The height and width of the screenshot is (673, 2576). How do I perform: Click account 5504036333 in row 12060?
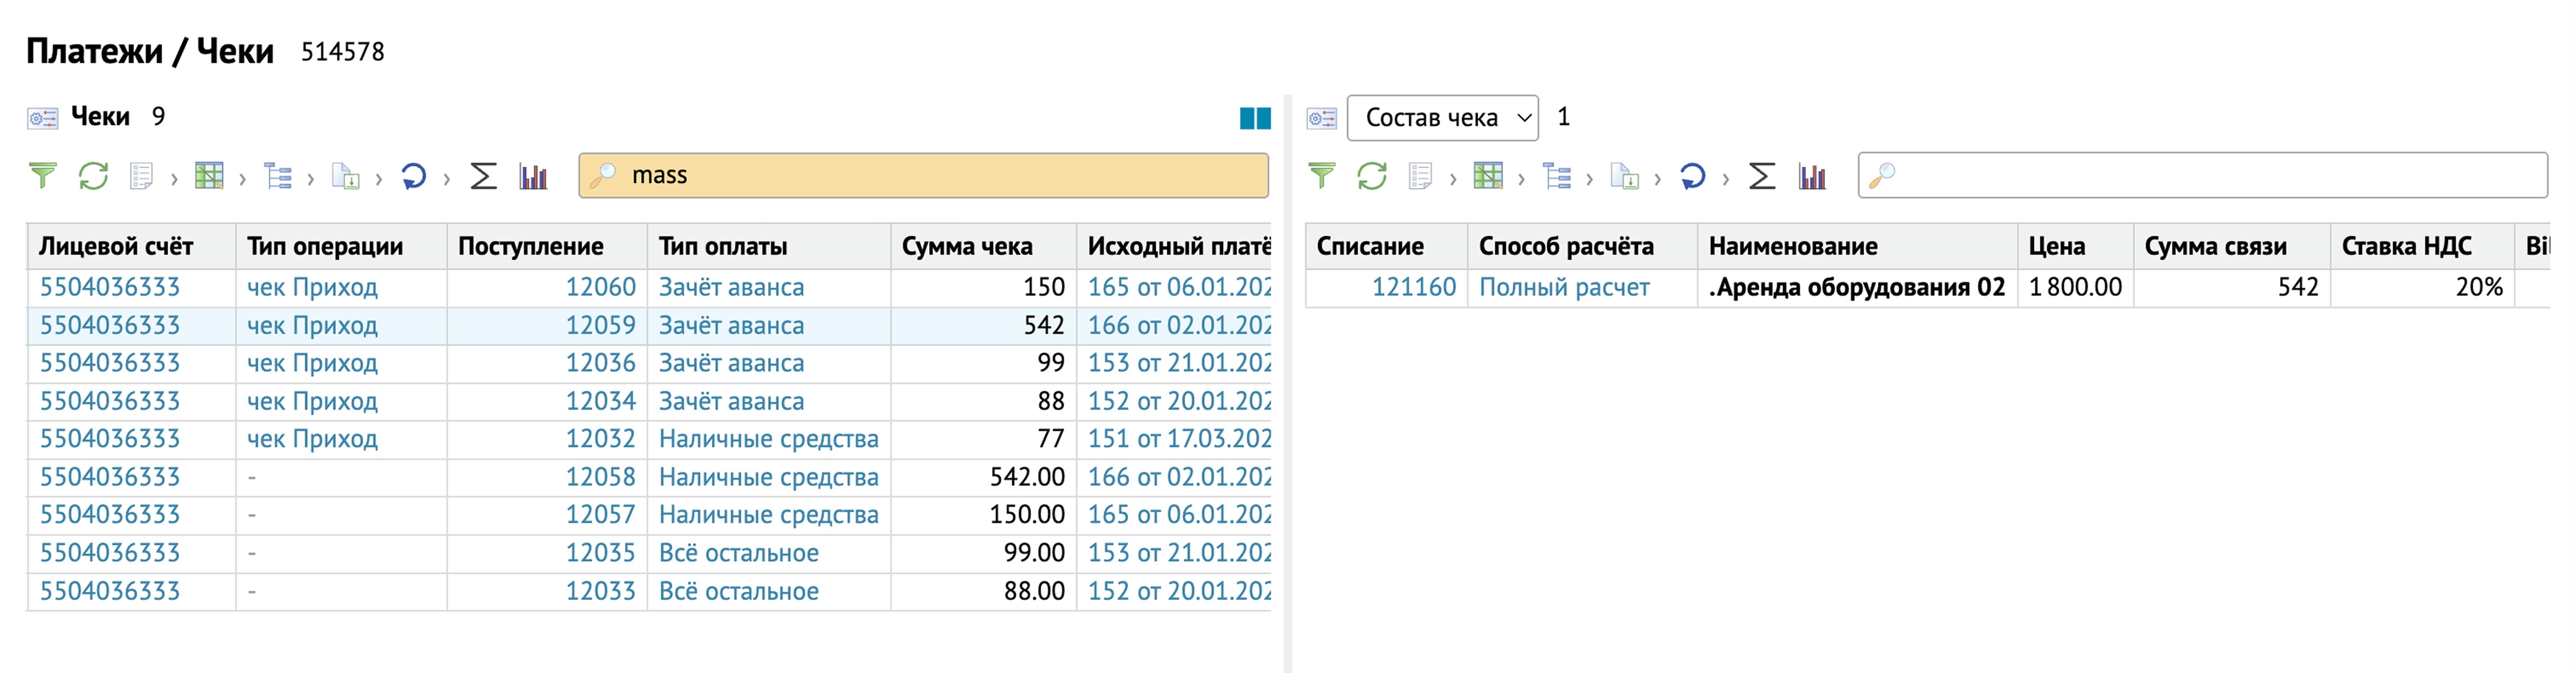tap(109, 287)
